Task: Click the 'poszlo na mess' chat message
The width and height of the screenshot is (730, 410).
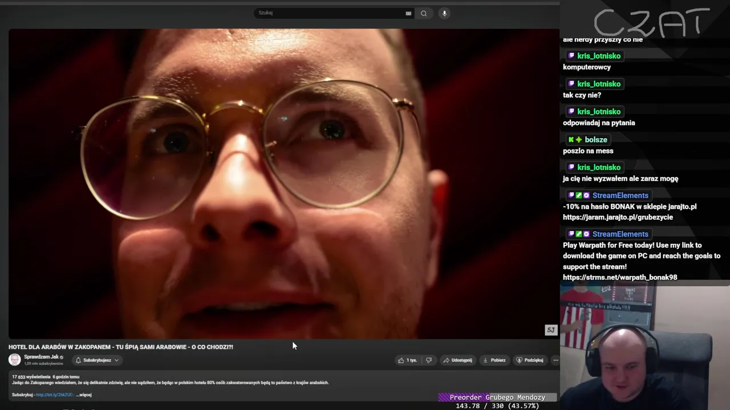Action: [588, 151]
